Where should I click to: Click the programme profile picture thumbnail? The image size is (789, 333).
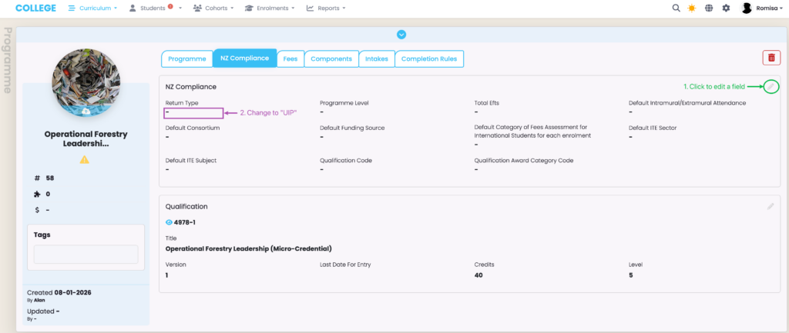[x=85, y=84]
